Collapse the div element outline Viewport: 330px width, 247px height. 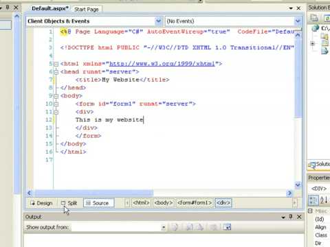pos(56,113)
